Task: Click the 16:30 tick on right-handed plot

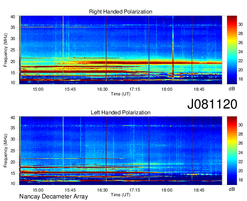Action: [102, 89]
